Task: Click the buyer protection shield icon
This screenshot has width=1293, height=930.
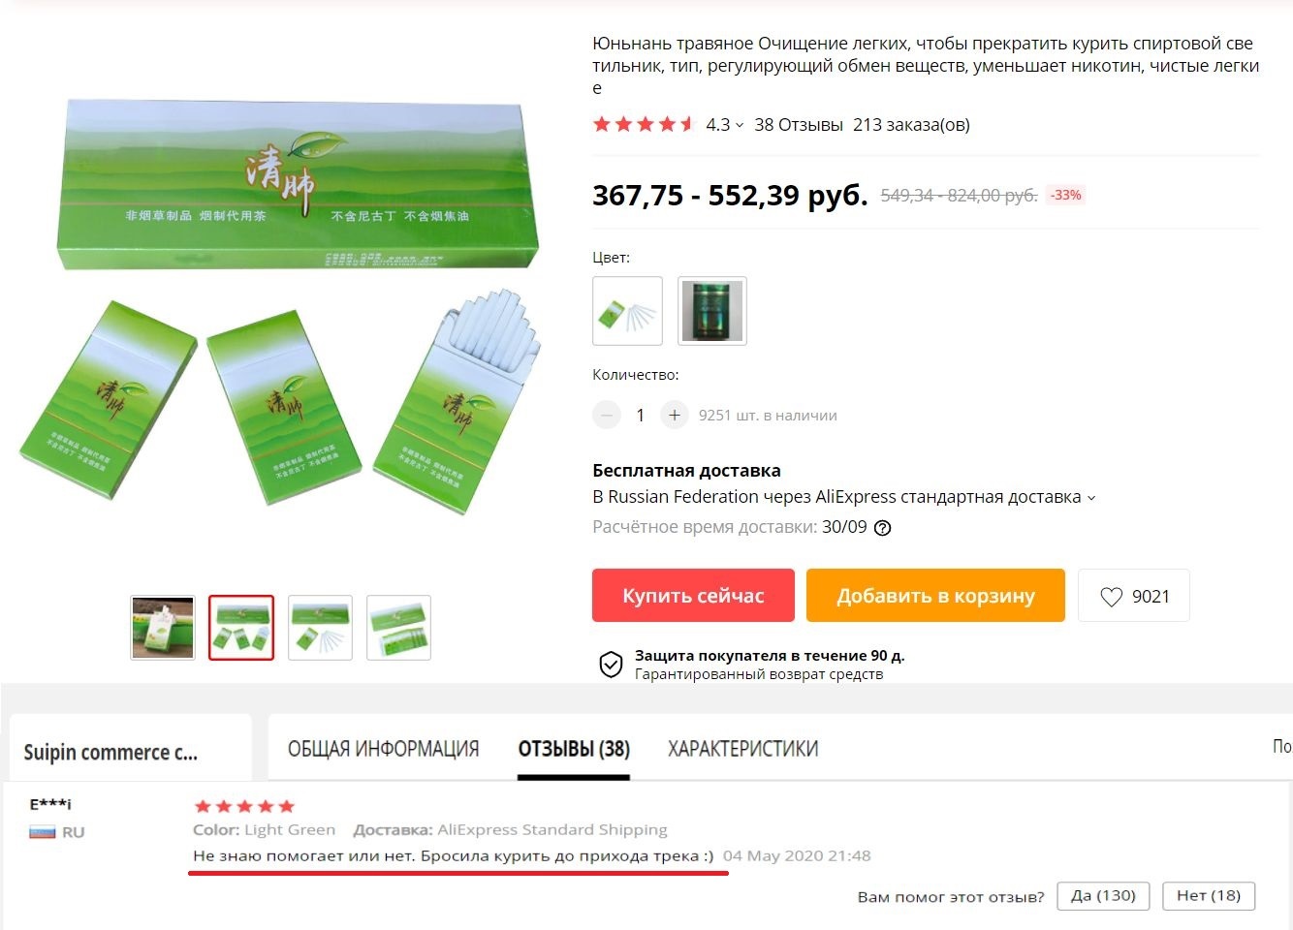Action: (611, 665)
